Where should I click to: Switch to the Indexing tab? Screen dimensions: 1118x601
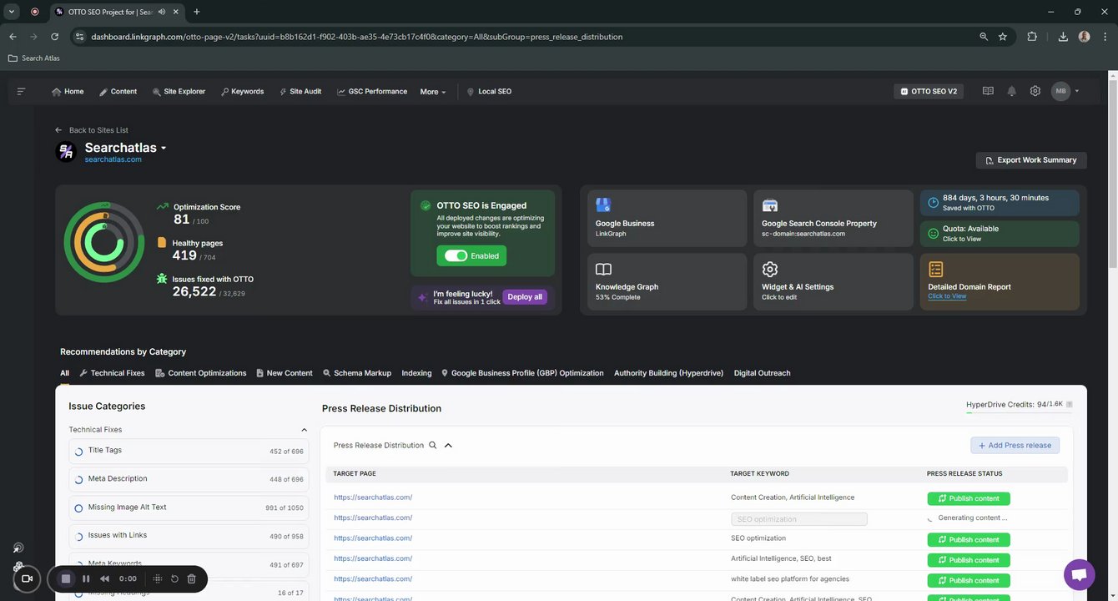point(416,373)
